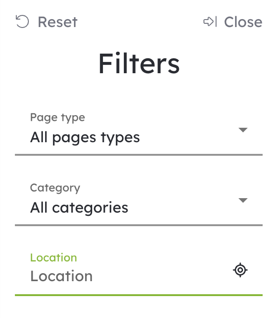Click blank area right of All pages types
Screen dimensions: 271x318
(x=189, y=138)
